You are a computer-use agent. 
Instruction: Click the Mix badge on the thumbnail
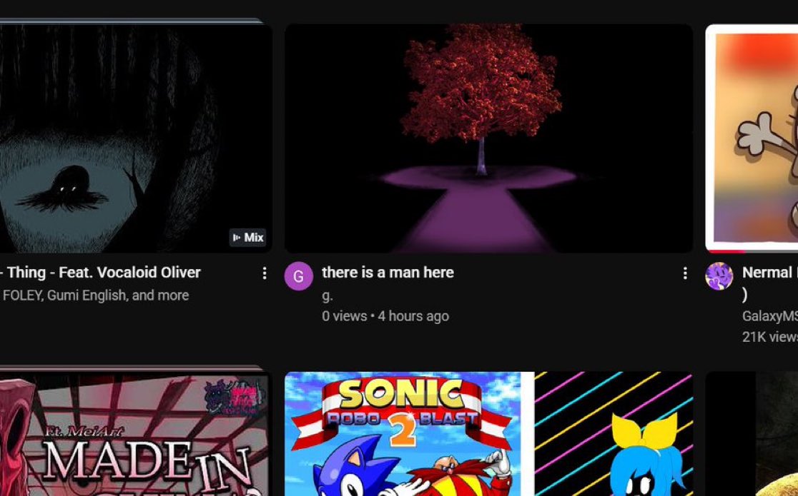(x=248, y=238)
